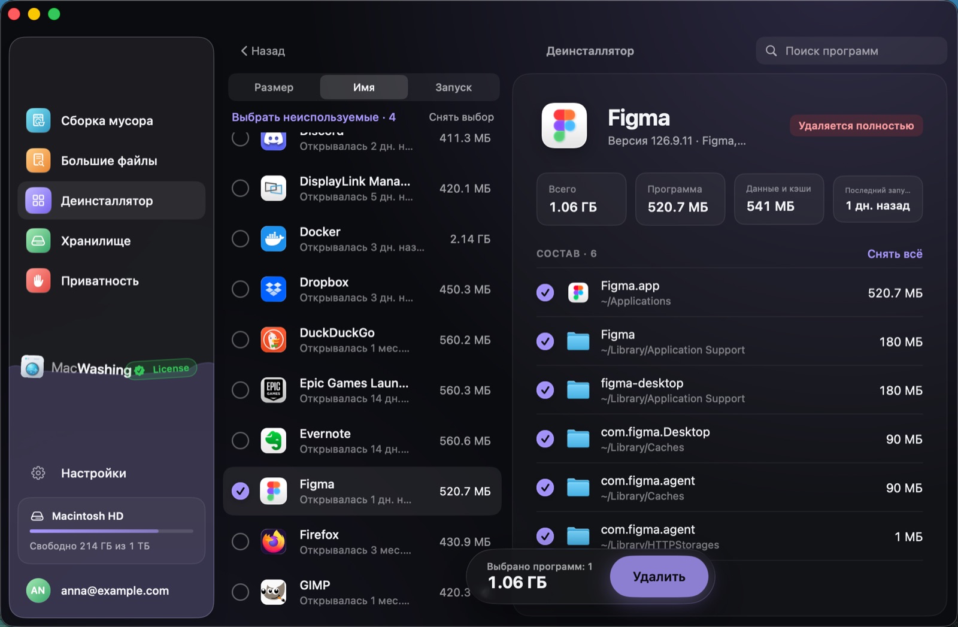The width and height of the screenshot is (958, 627).
Task: Select the Docker checkbox
Action: pyautogui.click(x=240, y=239)
